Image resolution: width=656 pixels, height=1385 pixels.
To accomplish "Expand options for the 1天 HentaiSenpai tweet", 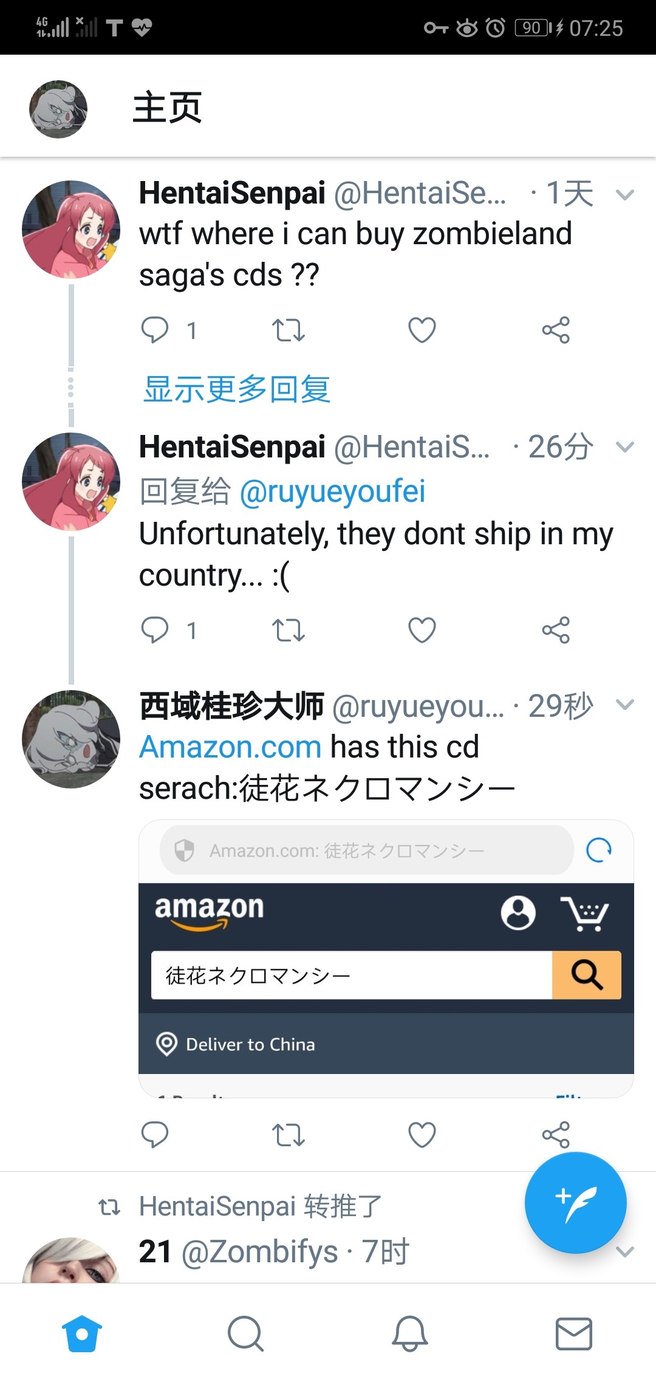I will click(x=625, y=195).
